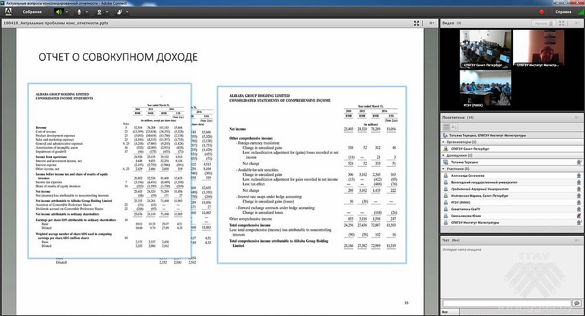The width and height of the screenshot is (585, 316).
Task: Select СПбГЭУ Санкт-Петербург video thumbnail
Action: point(486,49)
